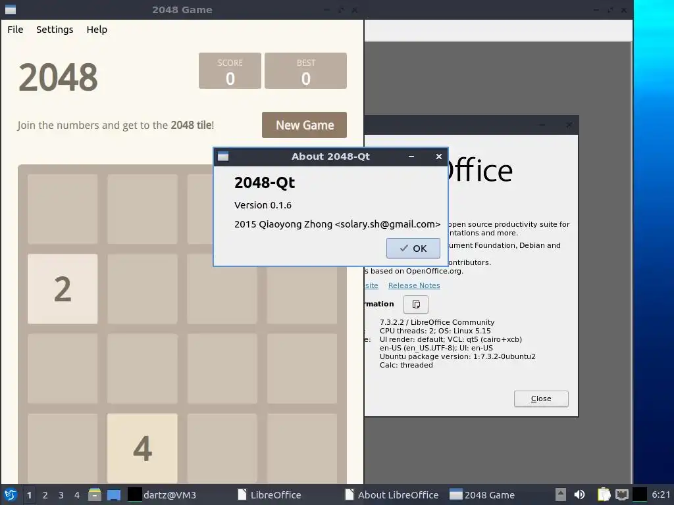Switch to the LibreOffice taskbar window
The image size is (674, 505).
(x=269, y=494)
